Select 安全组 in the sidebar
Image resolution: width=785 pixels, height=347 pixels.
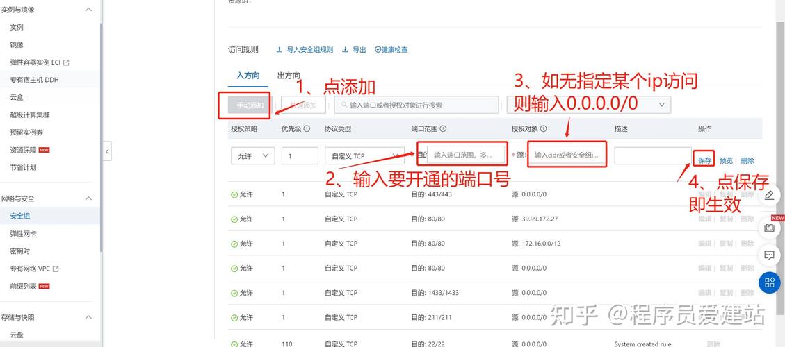20,216
